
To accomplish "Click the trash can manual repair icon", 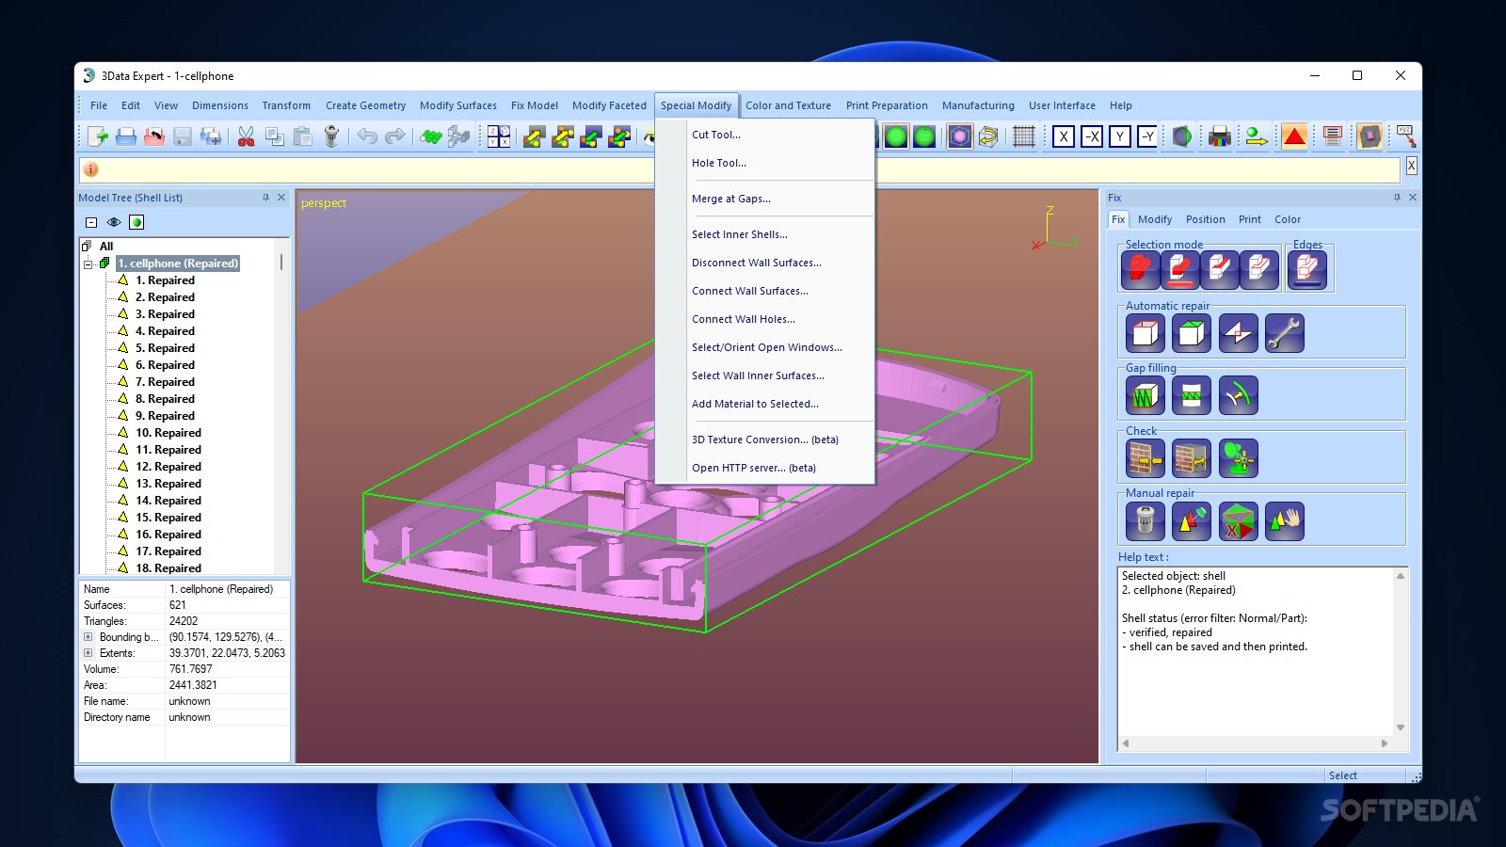I will coord(1146,520).
